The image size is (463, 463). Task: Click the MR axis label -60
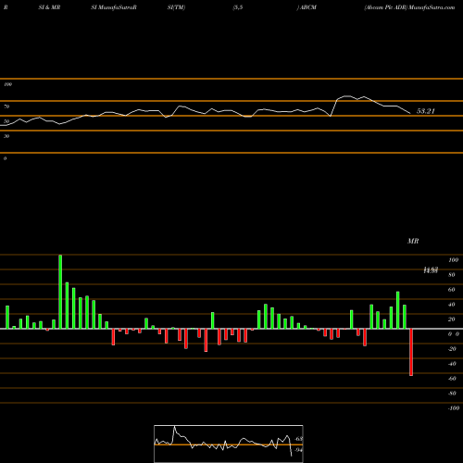[x=452, y=379]
